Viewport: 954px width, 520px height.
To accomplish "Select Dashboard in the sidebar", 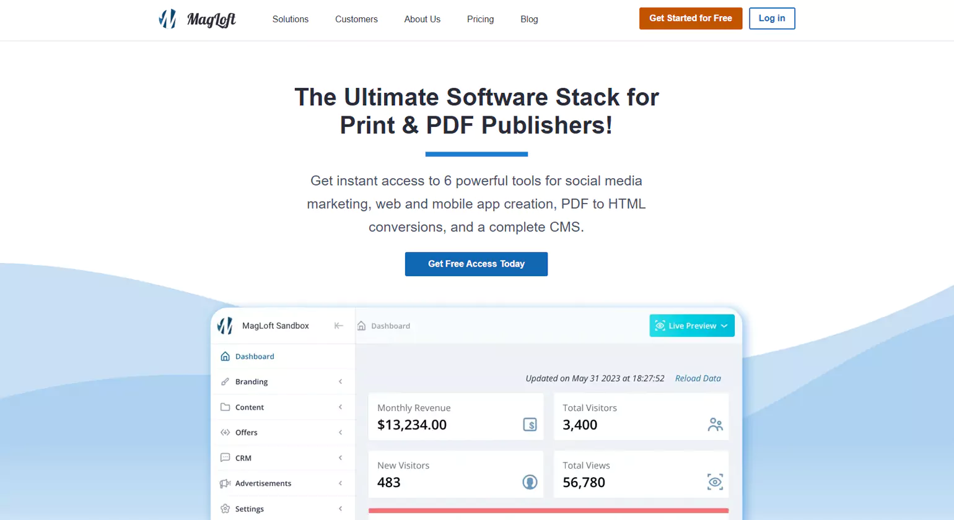I will pyautogui.click(x=255, y=357).
